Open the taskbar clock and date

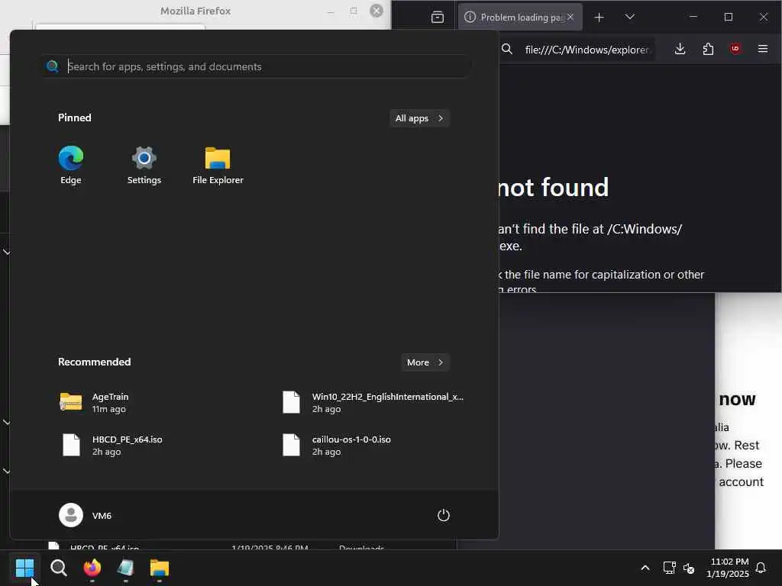tap(728, 568)
